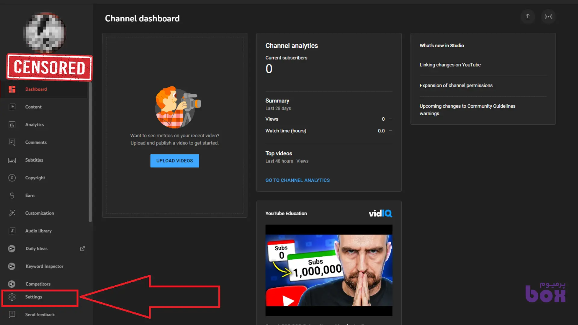Choose Send feedback
This screenshot has width=578, height=325.
pyautogui.click(x=44, y=314)
